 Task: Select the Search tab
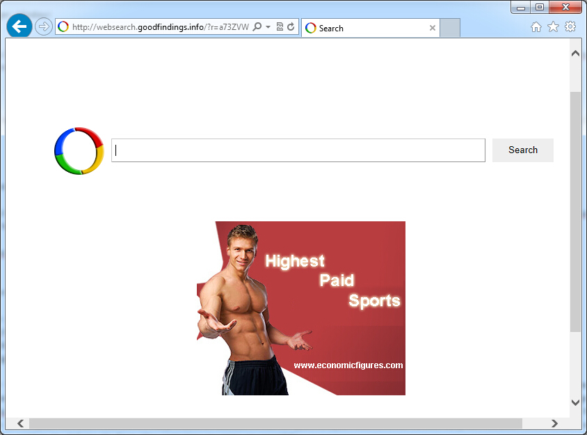coord(370,28)
